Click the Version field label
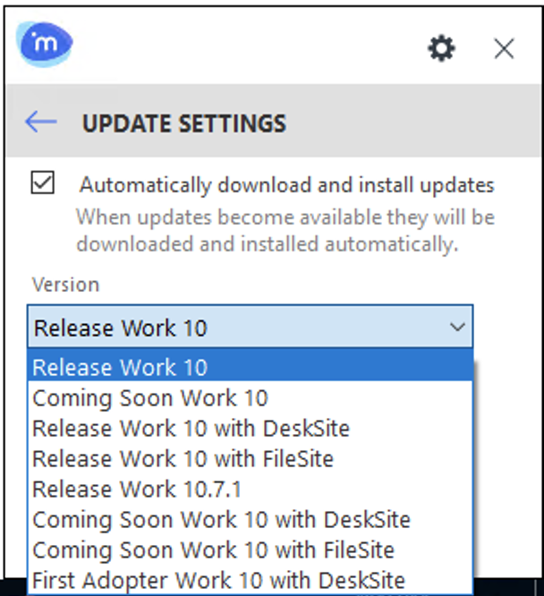Viewport: 544px width, 596px height. pyautogui.click(x=65, y=285)
